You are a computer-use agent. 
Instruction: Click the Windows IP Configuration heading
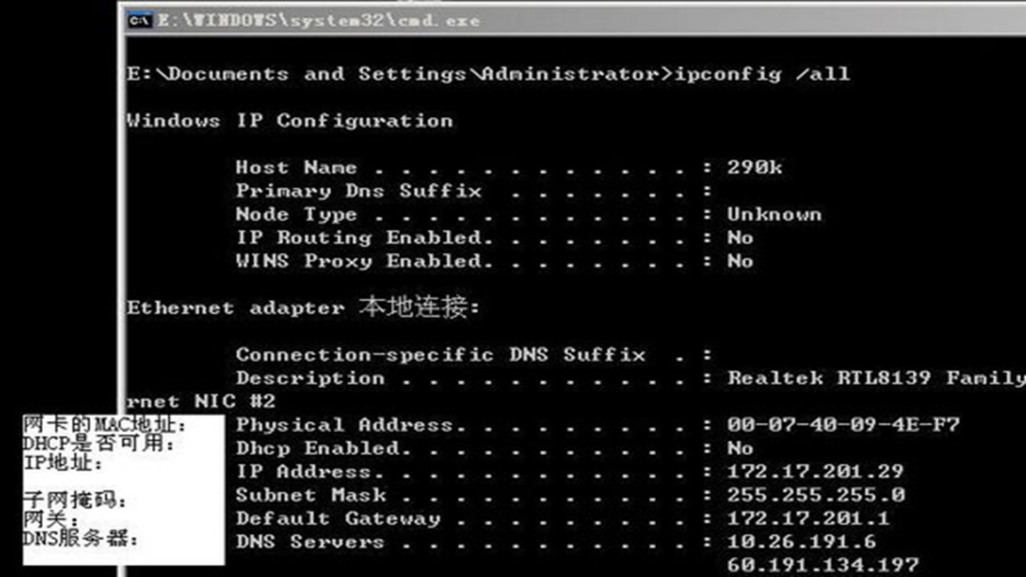(x=290, y=121)
